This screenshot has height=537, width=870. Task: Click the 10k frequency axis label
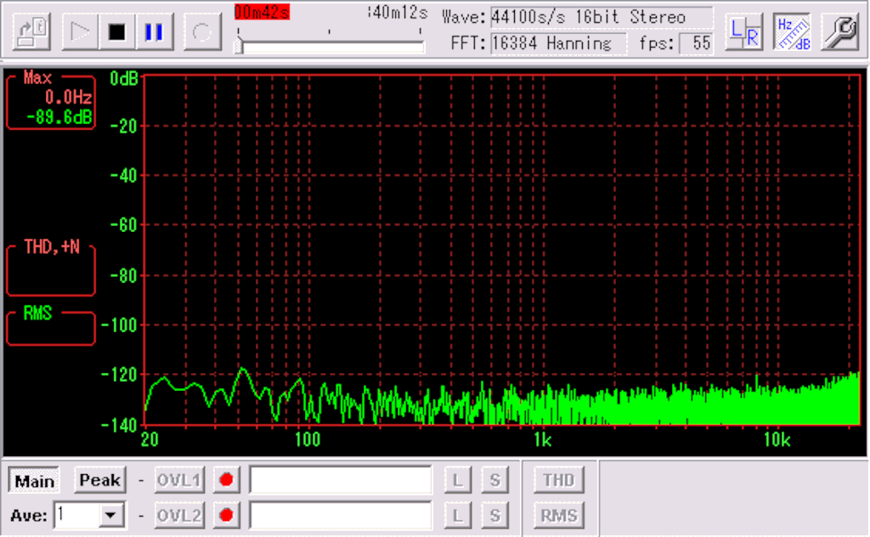point(777,440)
